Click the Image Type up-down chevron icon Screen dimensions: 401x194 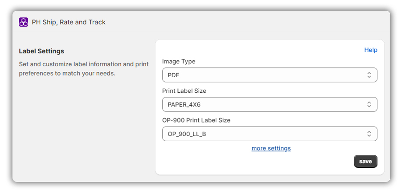(x=369, y=75)
